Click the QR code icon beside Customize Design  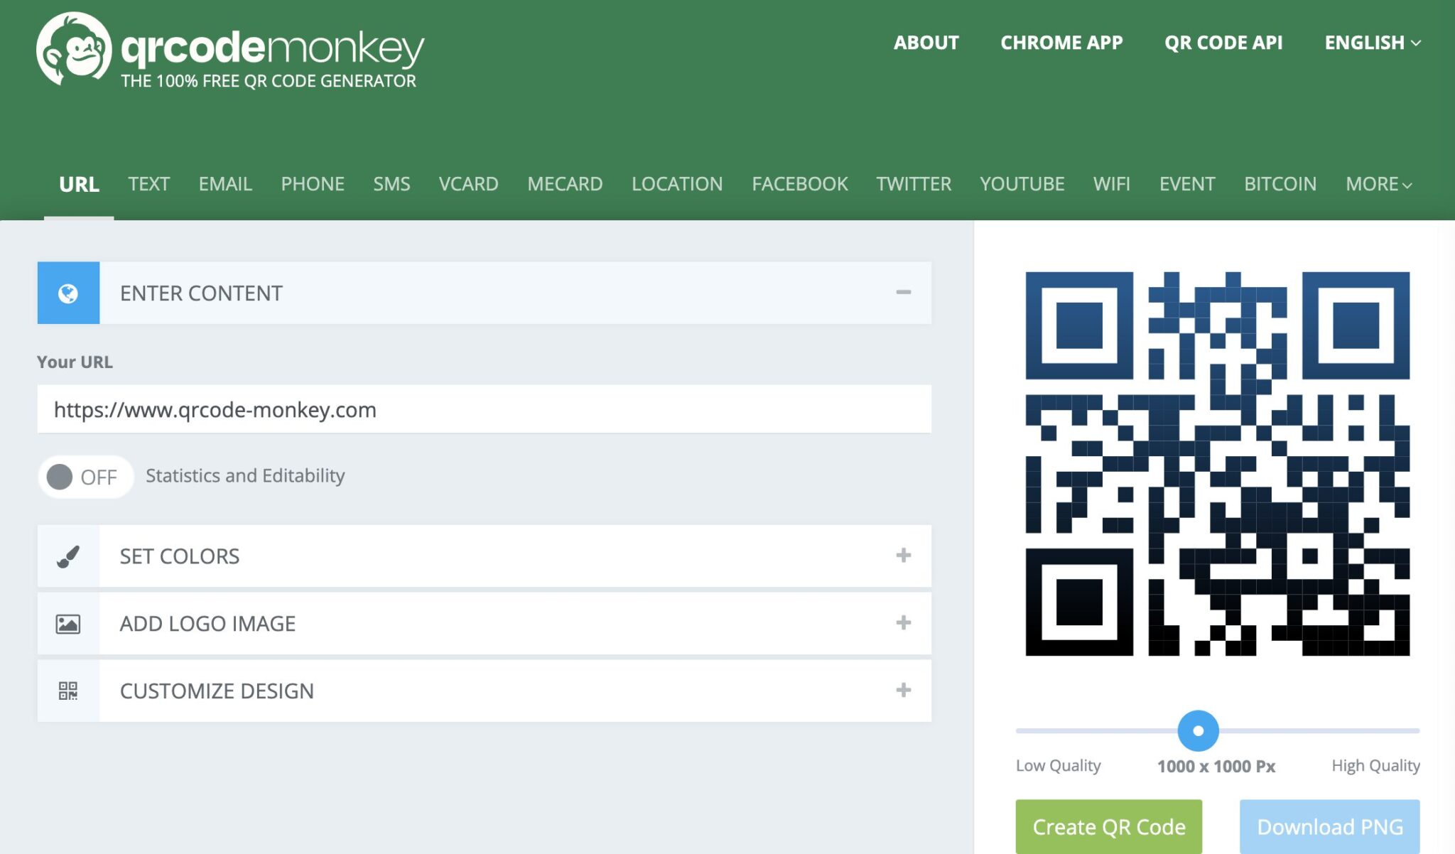click(67, 690)
